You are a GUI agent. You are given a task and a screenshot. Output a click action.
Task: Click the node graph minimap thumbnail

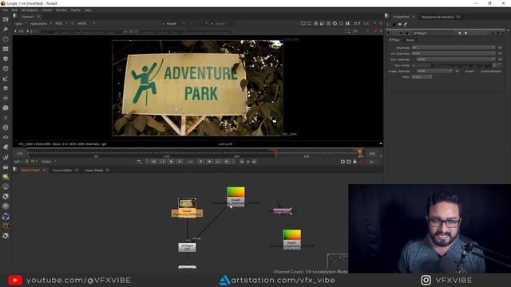click(338, 261)
